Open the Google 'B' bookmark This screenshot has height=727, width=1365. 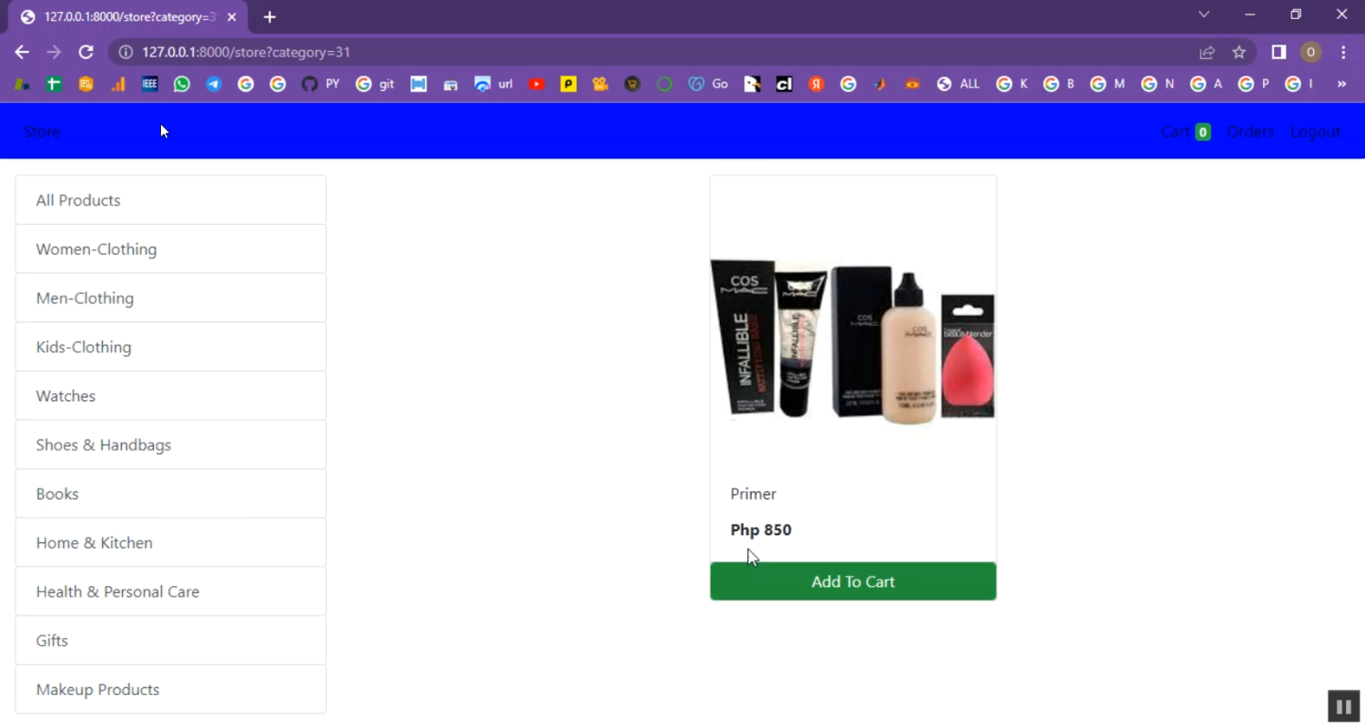pyautogui.click(x=1059, y=84)
